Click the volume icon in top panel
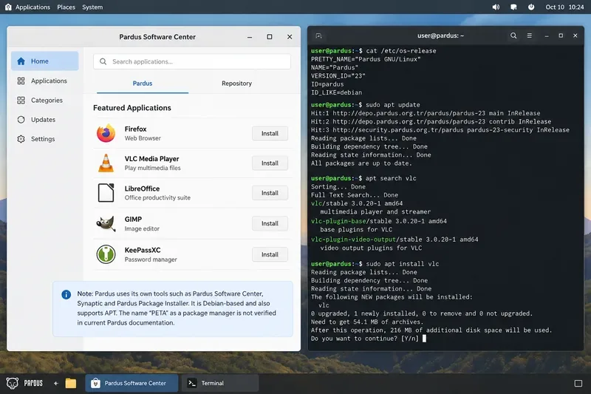This screenshot has width=591, height=394. pos(496,7)
